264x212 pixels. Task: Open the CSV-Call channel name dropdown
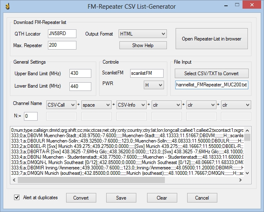coord(61,105)
